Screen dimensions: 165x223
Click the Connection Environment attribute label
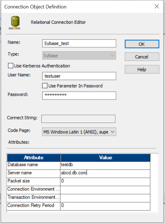34,190
